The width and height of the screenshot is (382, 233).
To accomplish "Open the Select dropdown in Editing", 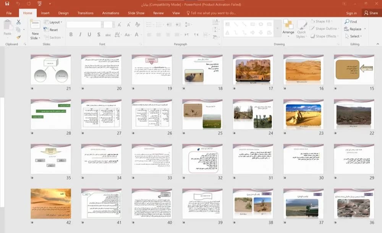I will pyautogui.click(x=353, y=36).
